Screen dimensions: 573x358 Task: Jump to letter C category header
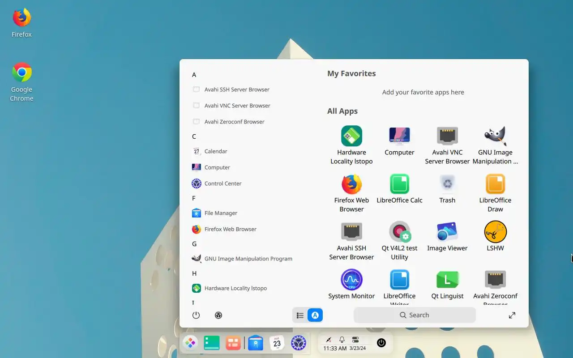[x=194, y=136]
